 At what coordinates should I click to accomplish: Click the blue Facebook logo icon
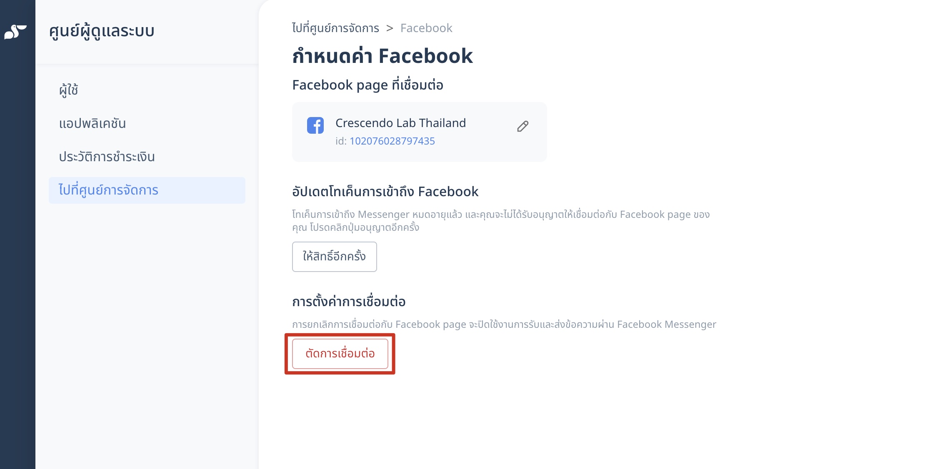click(x=315, y=125)
